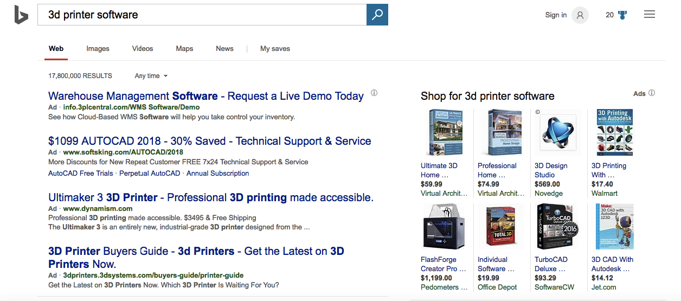Expand the Any time filter dropdown
681x301 pixels.
(151, 76)
